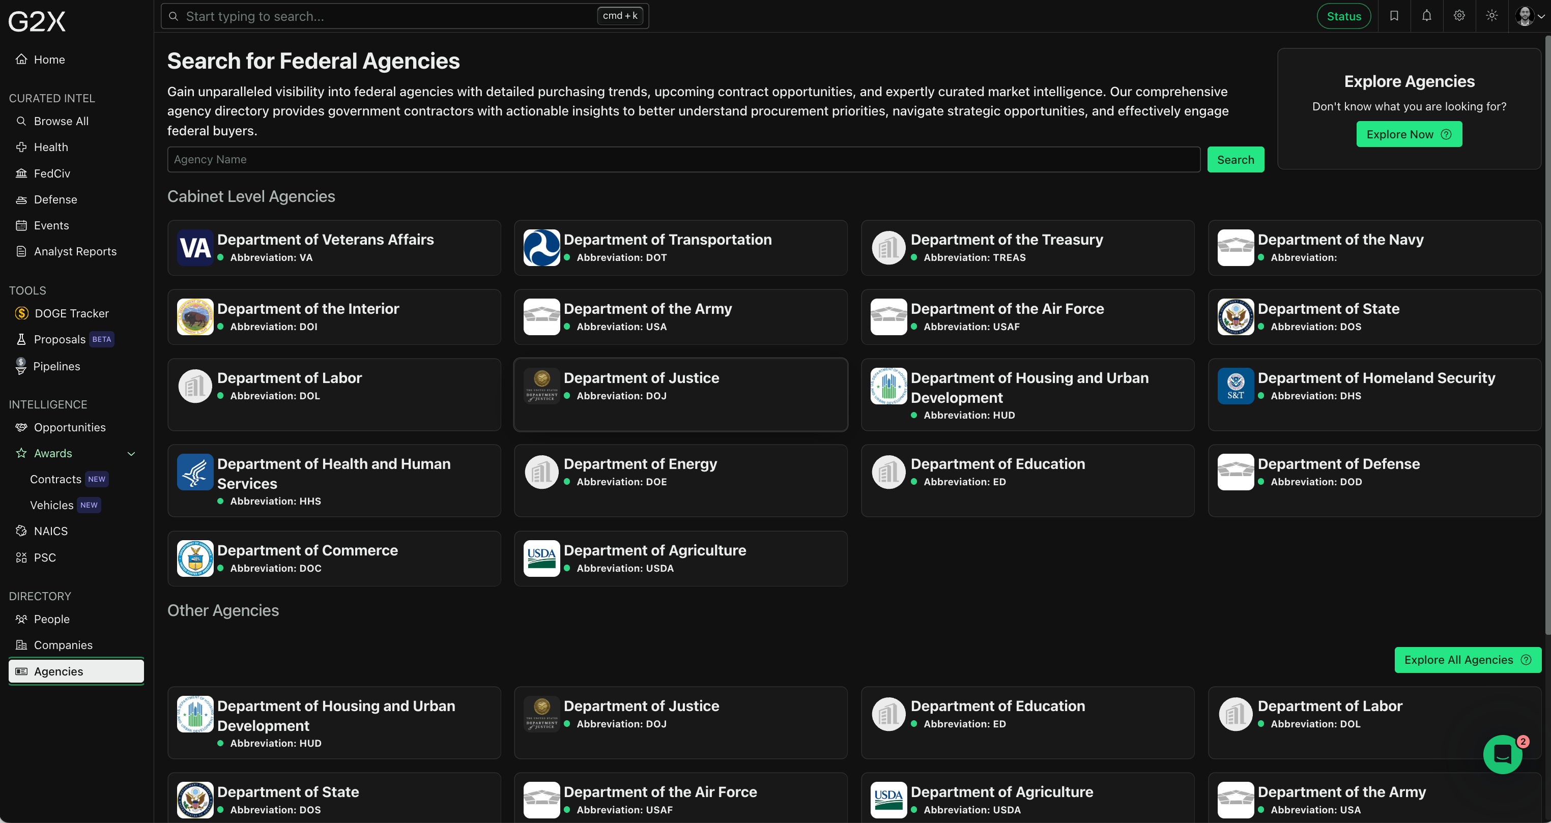Open Justice card in Other Agencies
The width and height of the screenshot is (1551, 823).
680,722
